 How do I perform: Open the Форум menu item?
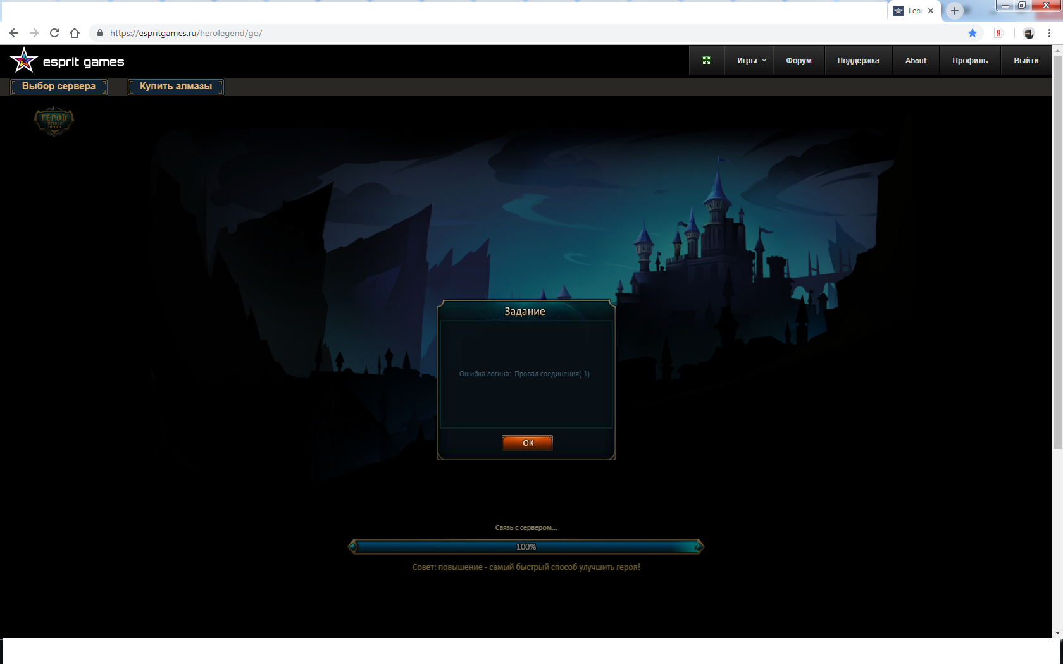799,61
